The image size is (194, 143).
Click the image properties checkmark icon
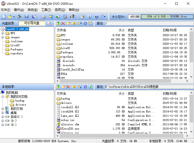pos(49,23)
